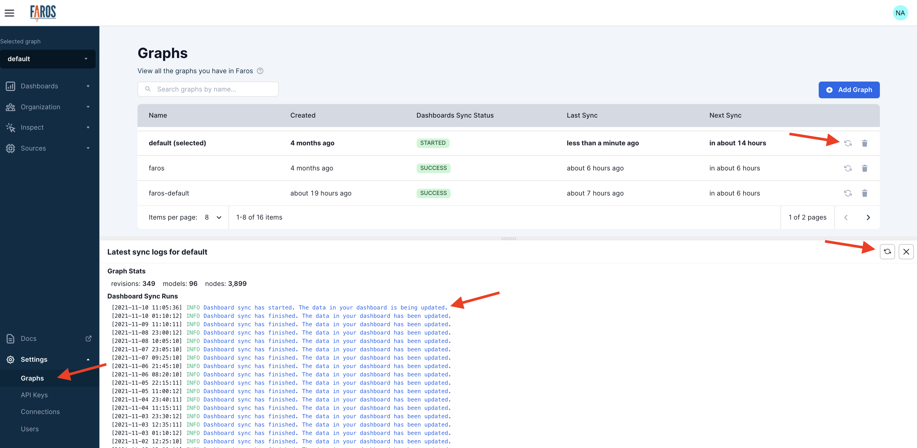Open the NA user avatar
917x448 pixels.
(x=900, y=13)
